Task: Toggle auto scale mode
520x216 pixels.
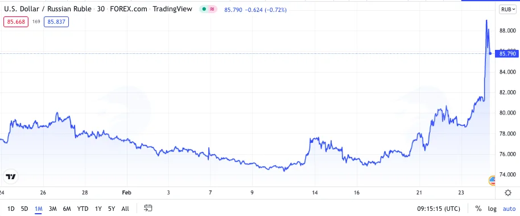Action: pos(509,209)
